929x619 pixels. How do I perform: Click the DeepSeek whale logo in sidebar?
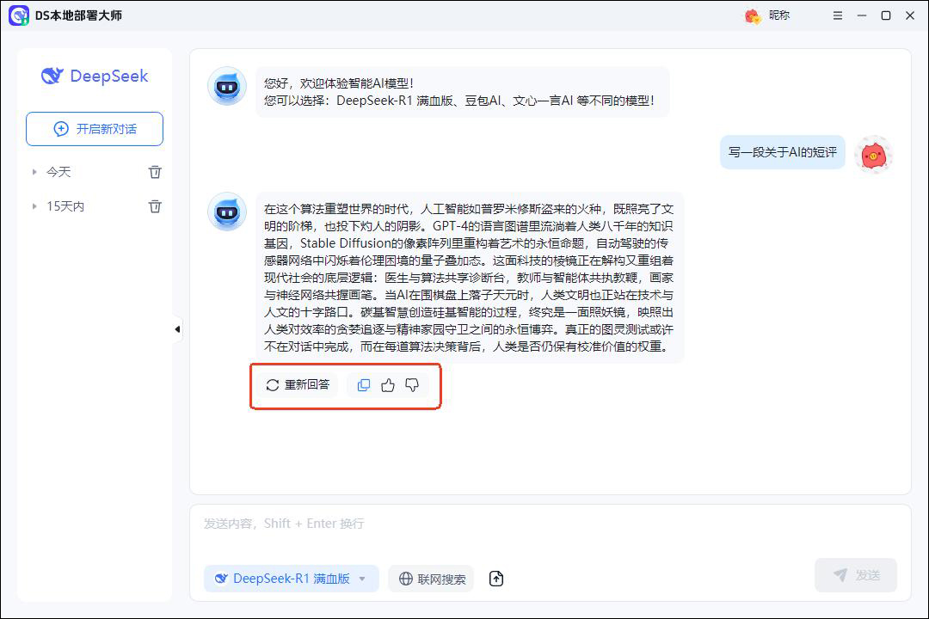tap(52, 76)
